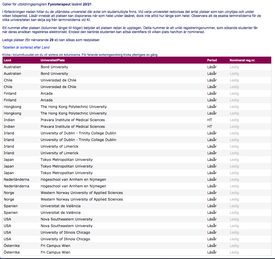The image size is (275, 259).
Task: Sort the table by the Land column header
Action: coord(7,60)
